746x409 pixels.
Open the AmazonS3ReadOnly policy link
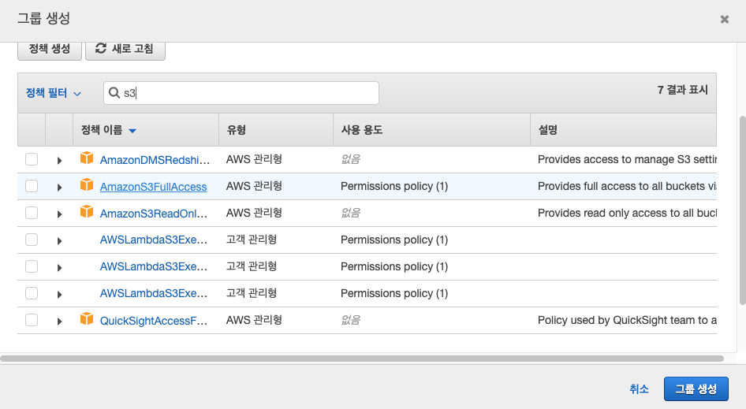pyautogui.click(x=154, y=214)
